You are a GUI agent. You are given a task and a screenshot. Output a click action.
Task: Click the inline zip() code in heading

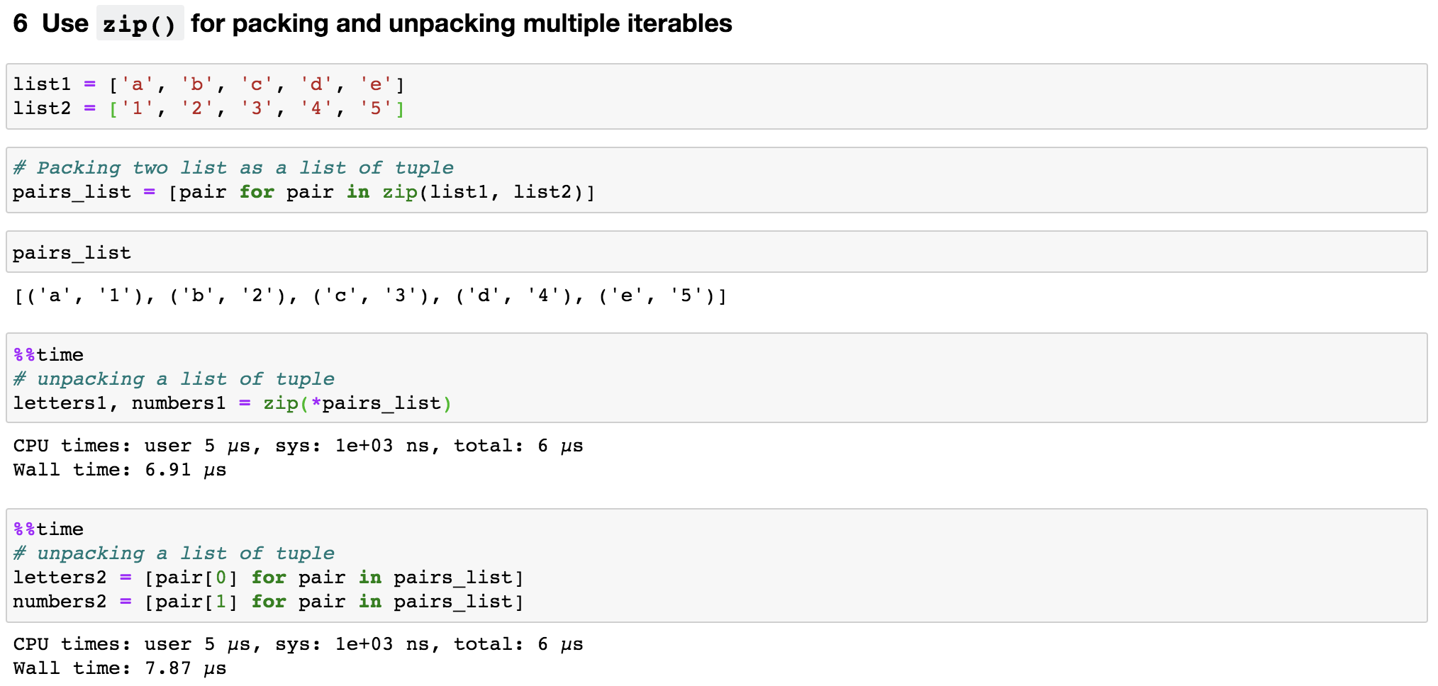tap(140, 24)
